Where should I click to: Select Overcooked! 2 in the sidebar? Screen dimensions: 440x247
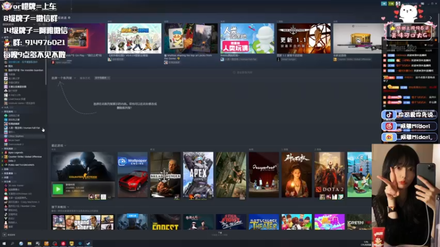tap(16, 144)
